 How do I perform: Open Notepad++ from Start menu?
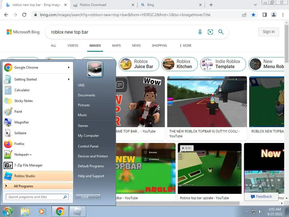38,155
